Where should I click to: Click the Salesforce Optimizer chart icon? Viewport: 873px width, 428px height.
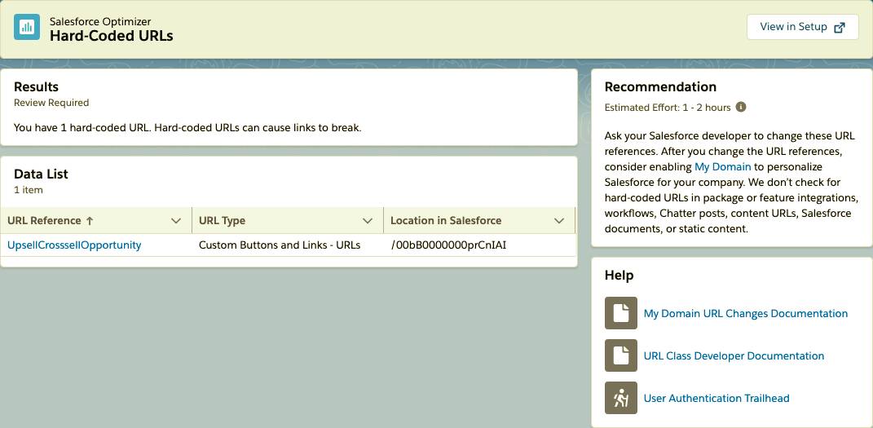click(x=27, y=27)
